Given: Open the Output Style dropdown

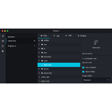Looking at the screenshot, I should click(96, 80).
